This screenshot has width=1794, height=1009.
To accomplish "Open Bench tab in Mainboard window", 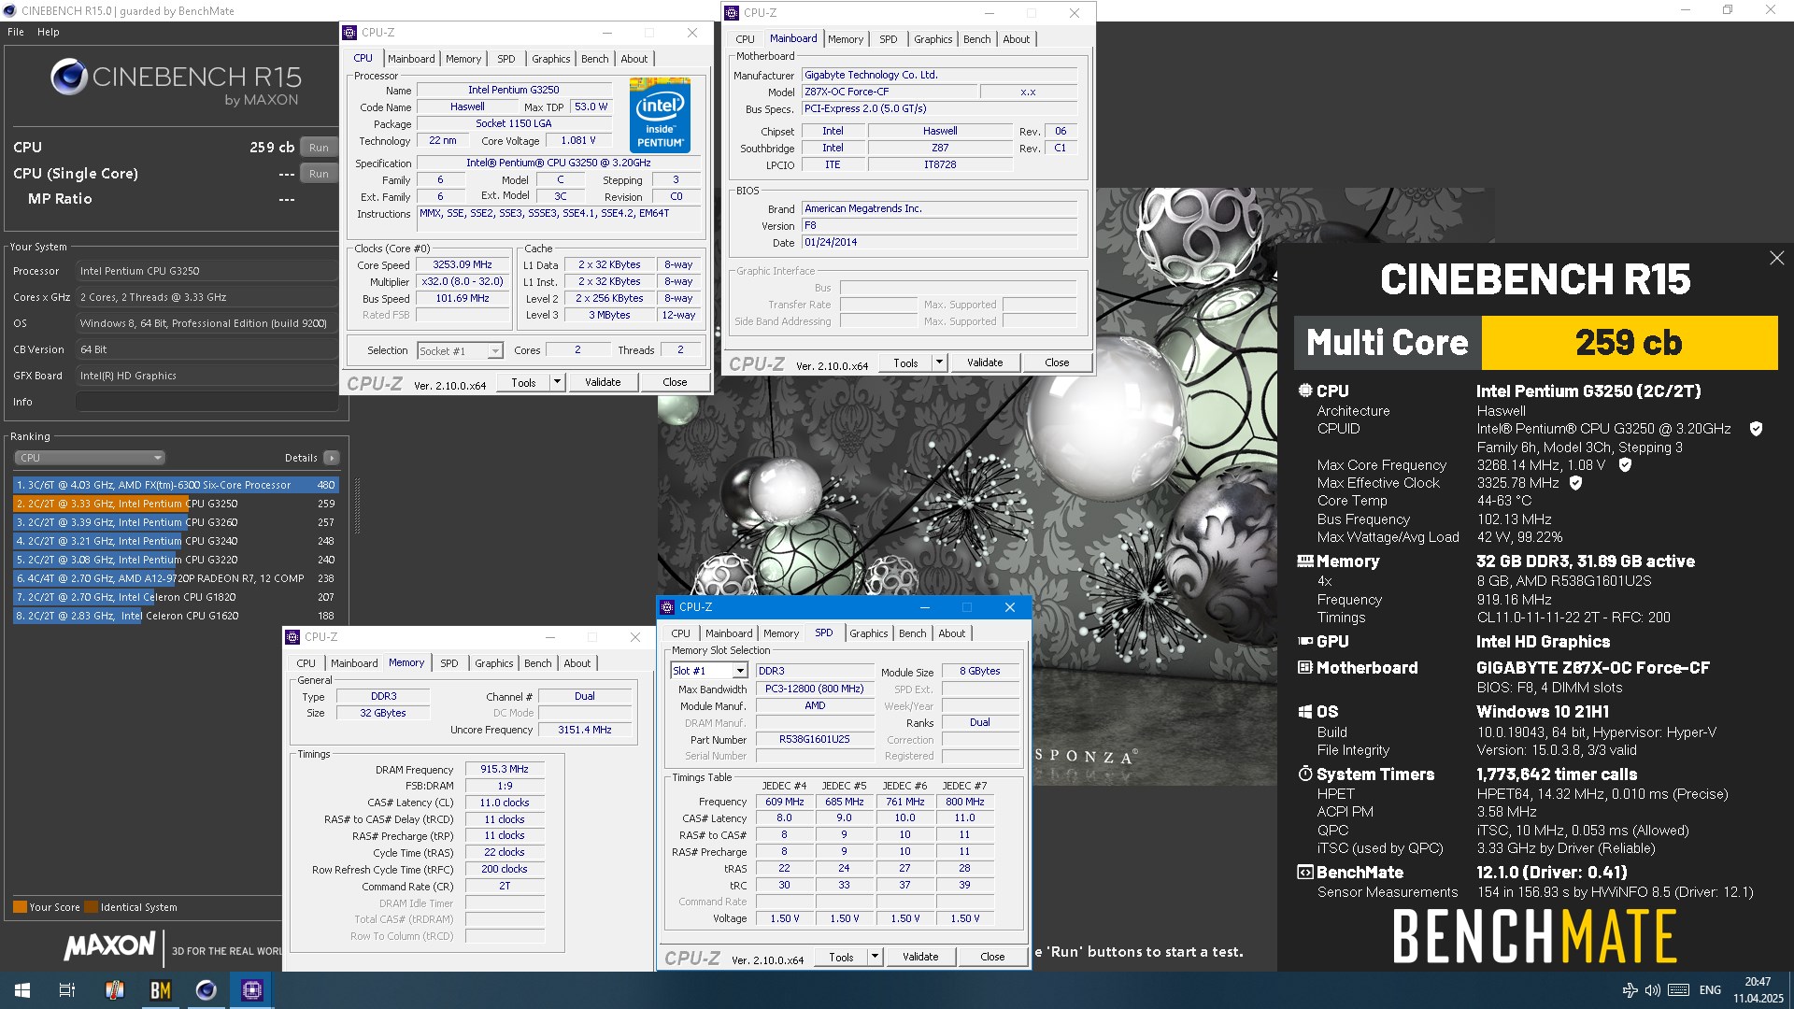I will (x=977, y=39).
